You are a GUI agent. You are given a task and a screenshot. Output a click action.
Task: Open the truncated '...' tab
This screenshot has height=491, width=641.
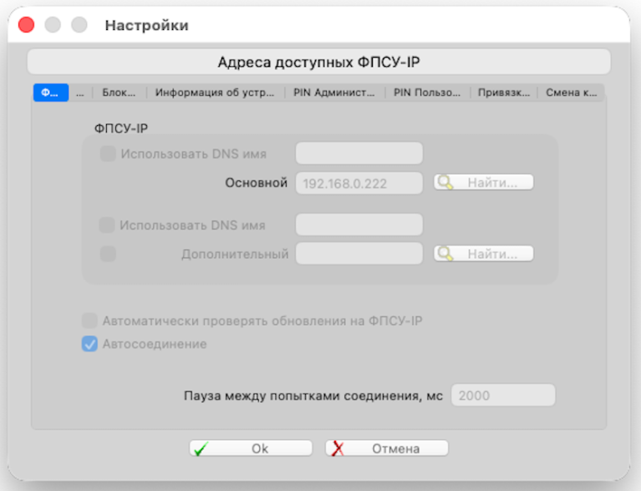(80, 93)
